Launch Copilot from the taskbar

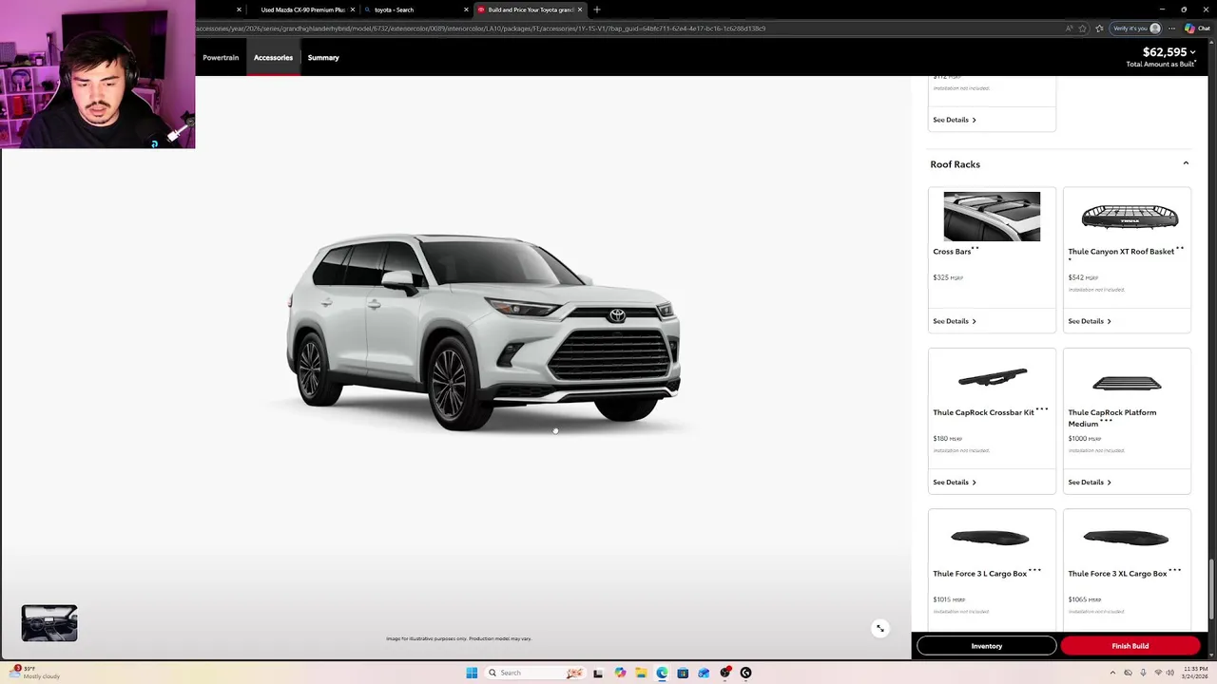tap(620, 673)
